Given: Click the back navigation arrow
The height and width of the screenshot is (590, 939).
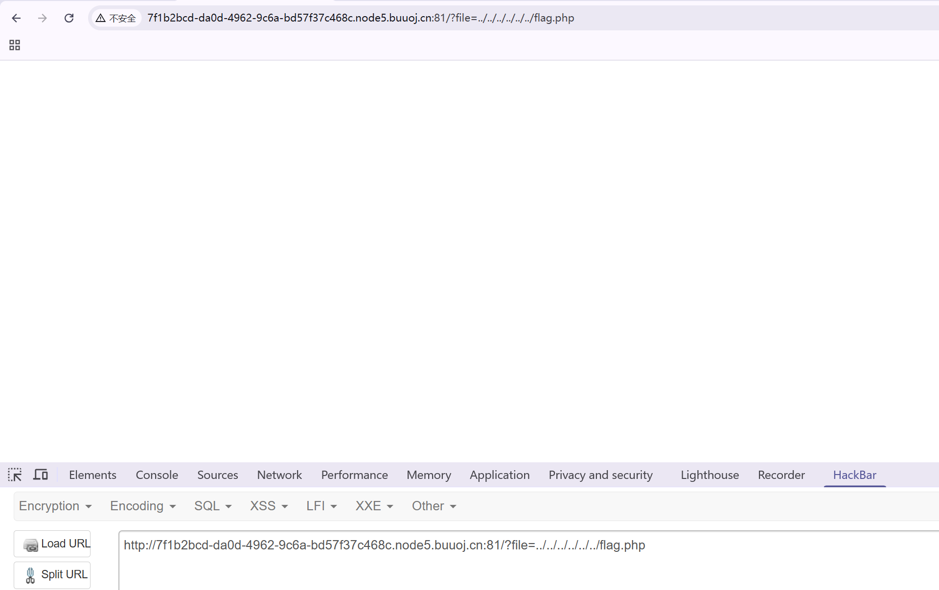Looking at the screenshot, I should [16, 18].
